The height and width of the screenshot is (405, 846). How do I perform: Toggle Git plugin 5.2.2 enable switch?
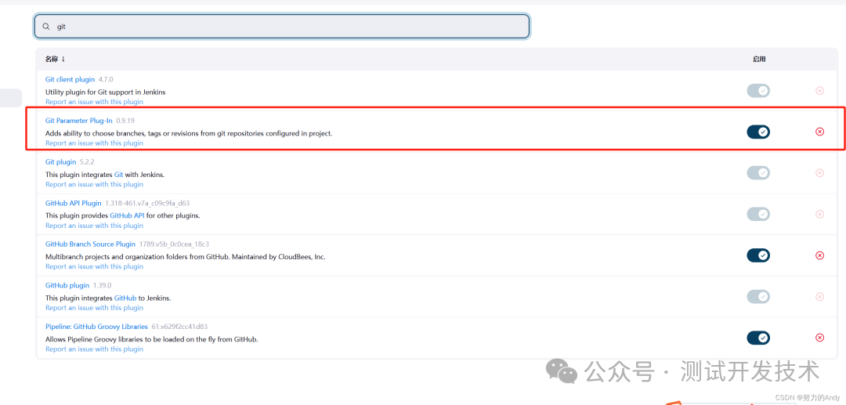758,173
